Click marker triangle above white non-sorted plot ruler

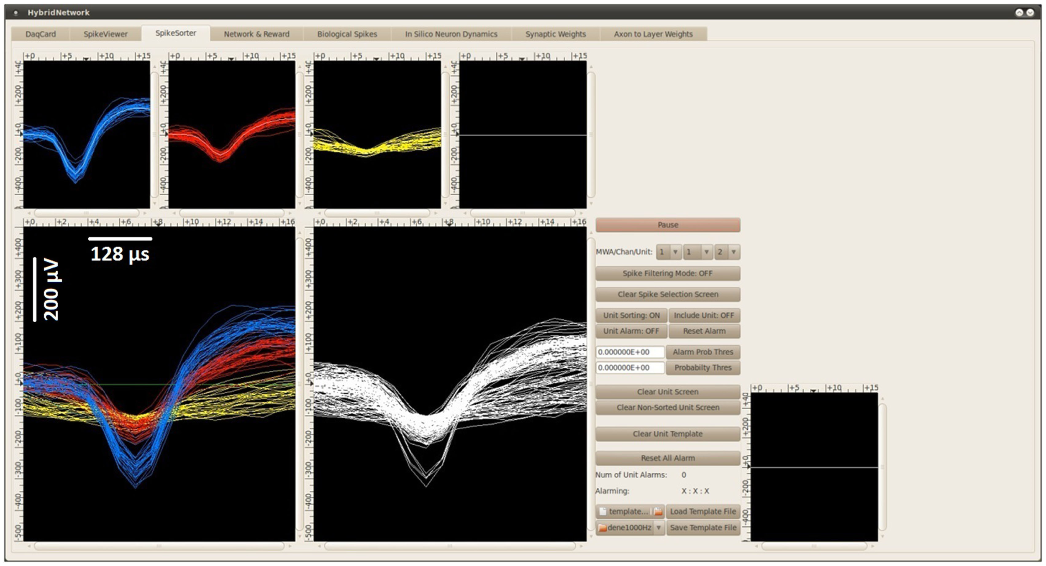449,224
